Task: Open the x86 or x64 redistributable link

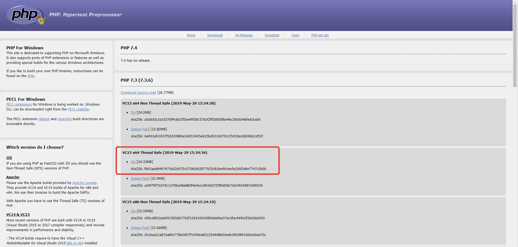Action: click(75, 243)
